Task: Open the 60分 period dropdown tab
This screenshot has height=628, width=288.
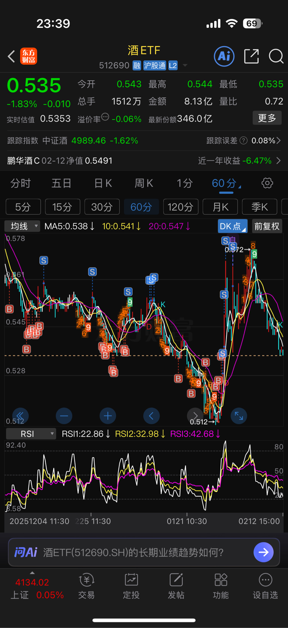Action: (226, 183)
